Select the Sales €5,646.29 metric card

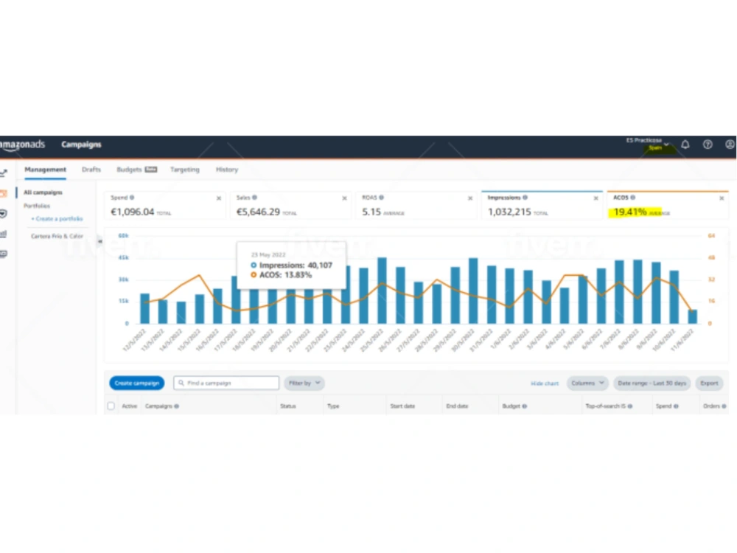click(x=290, y=206)
